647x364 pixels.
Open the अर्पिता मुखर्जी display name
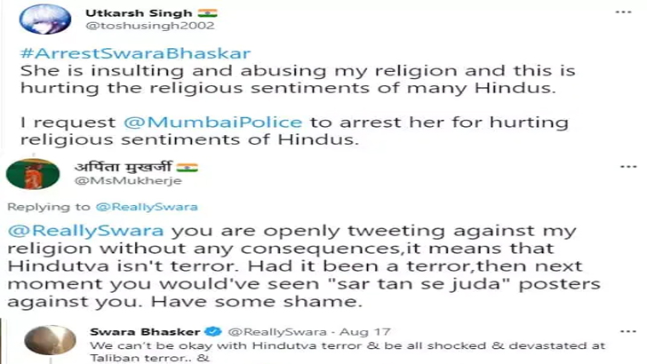click(x=123, y=167)
